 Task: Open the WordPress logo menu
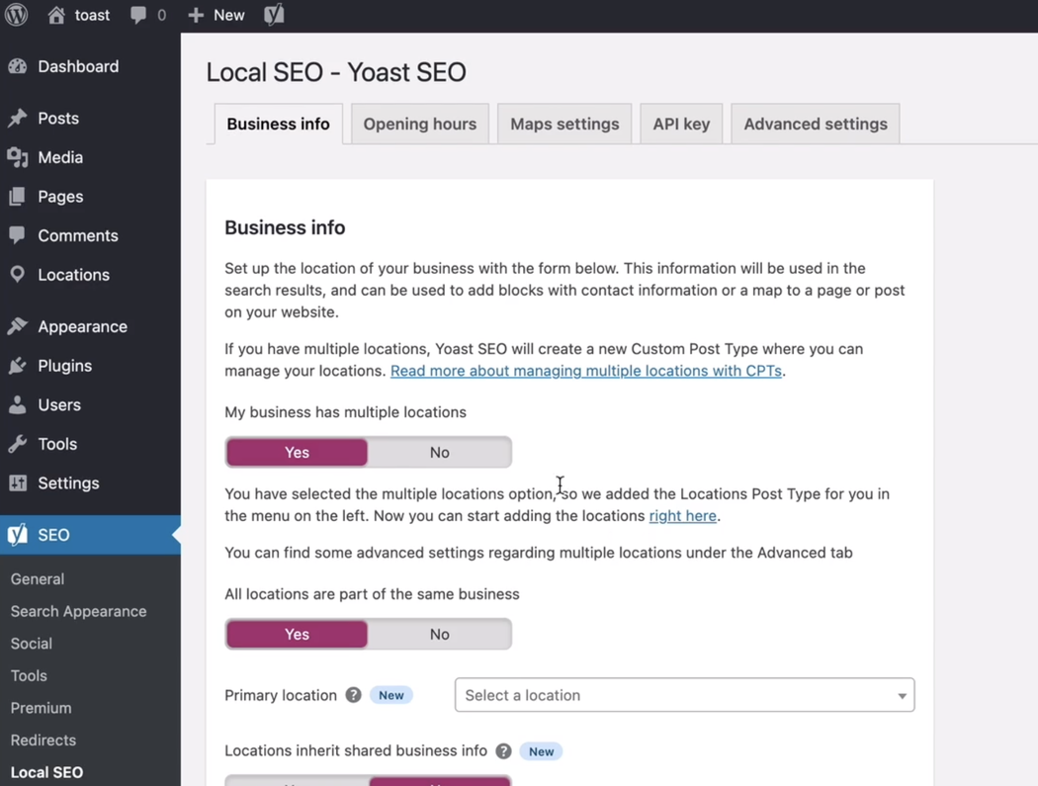(17, 15)
